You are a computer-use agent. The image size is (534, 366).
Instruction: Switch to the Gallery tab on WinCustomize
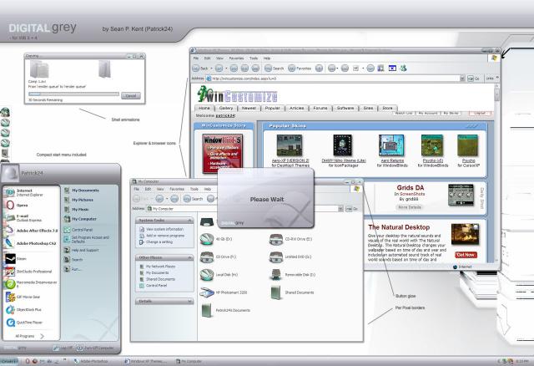point(226,108)
